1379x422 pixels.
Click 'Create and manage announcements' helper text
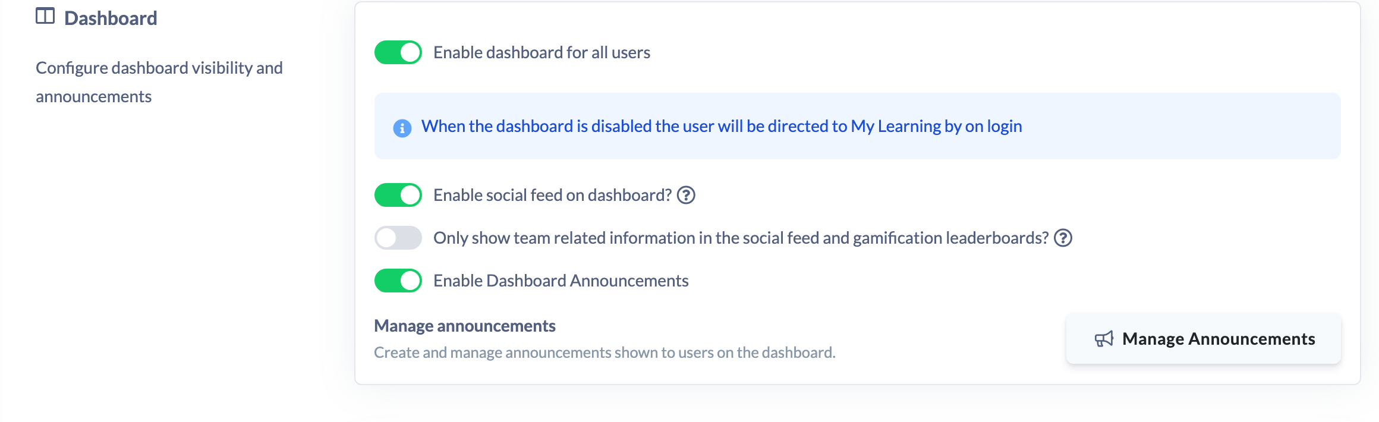[605, 352]
